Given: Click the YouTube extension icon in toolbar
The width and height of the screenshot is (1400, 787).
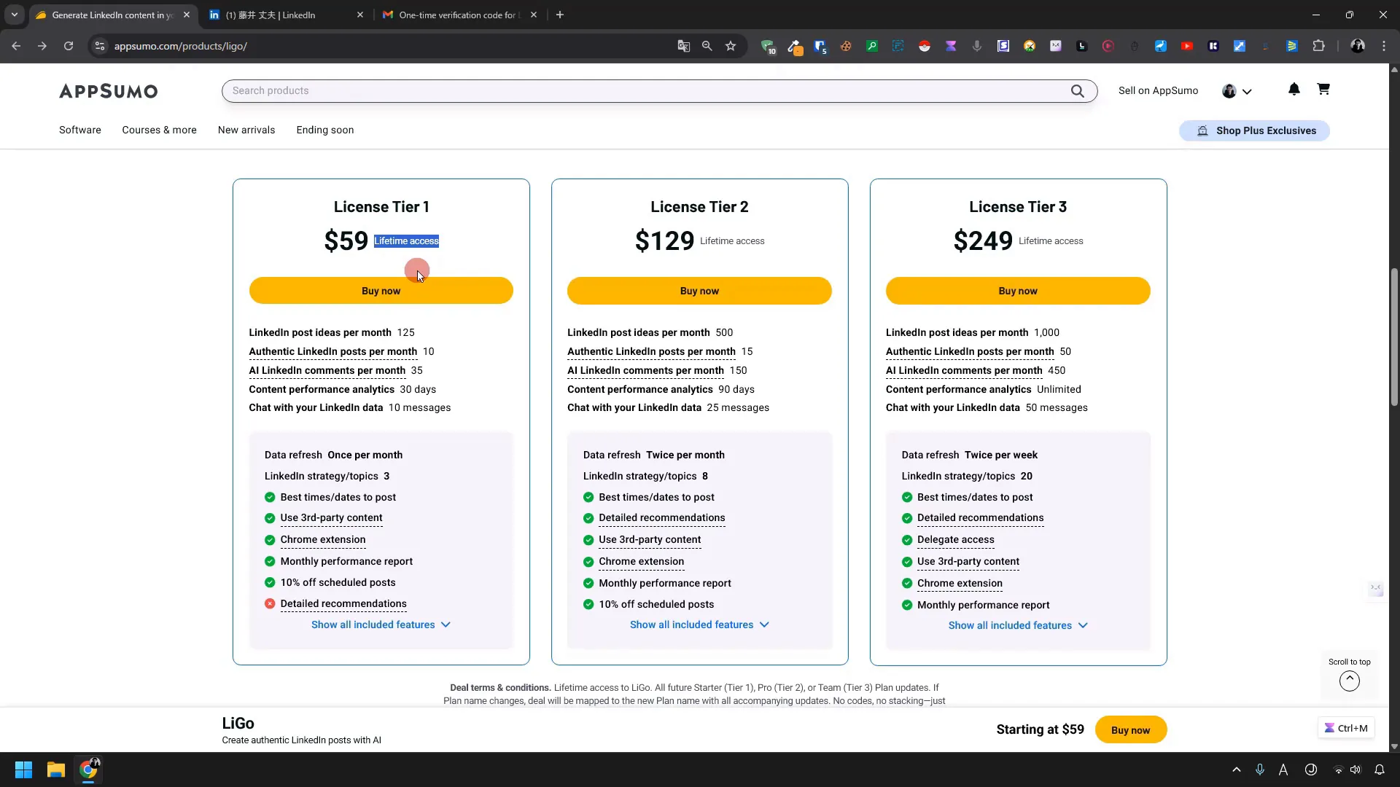Looking at the screenshot, I should (1187, 46).
